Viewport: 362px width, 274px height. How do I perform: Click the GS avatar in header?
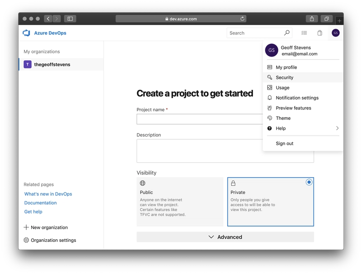coord(335,33)
